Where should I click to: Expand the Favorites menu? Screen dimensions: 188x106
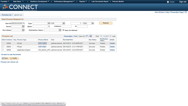pyautogui.click(x=5, y=1)
